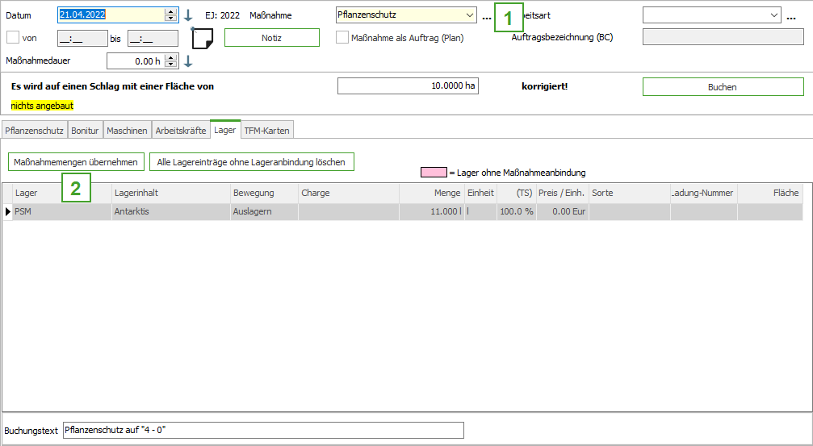This screenshot has height=446, width=813.
Task: Click the ellipsis button next to Arbeitsart dropdown
Action: 791,16
